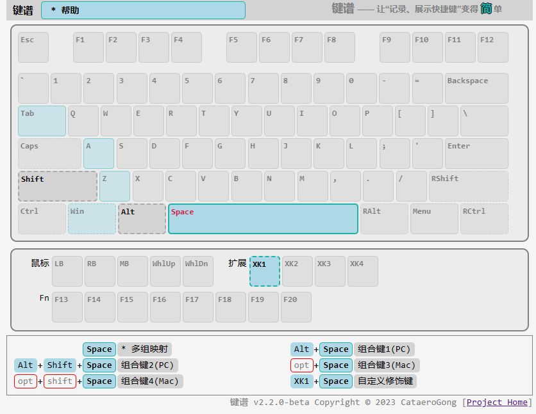
Task: Click the WhlDn mouse wheel key
Action: [x=198, y=271]
